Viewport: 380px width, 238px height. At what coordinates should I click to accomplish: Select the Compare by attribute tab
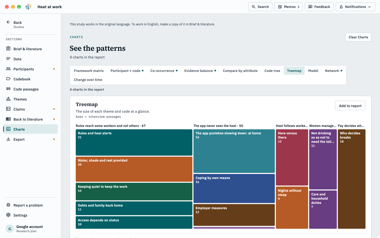[240, 71]
